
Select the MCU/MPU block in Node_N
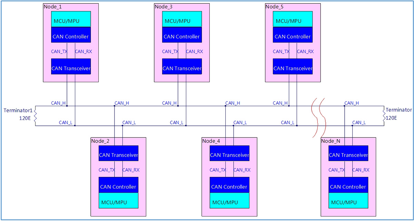coord(348,200)
